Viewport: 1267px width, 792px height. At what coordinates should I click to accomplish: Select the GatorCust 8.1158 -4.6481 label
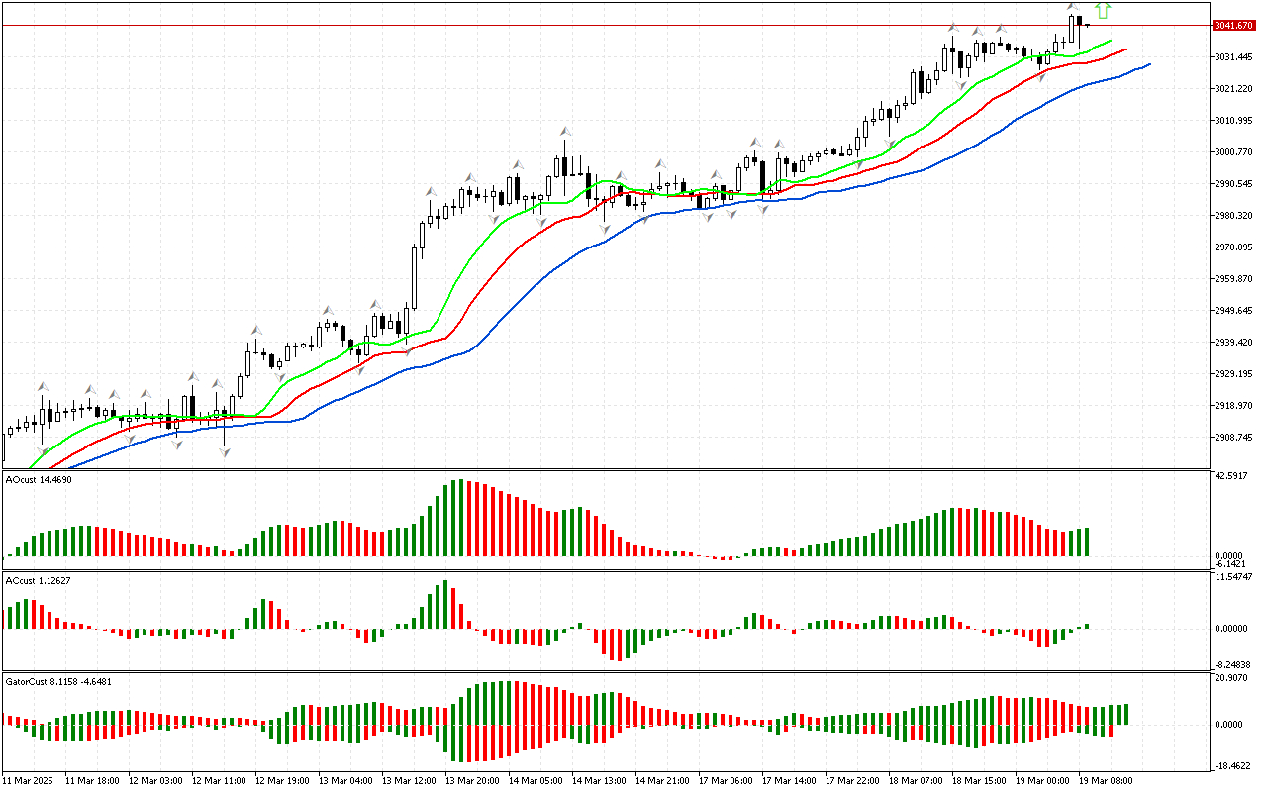[x=58, y=681]
